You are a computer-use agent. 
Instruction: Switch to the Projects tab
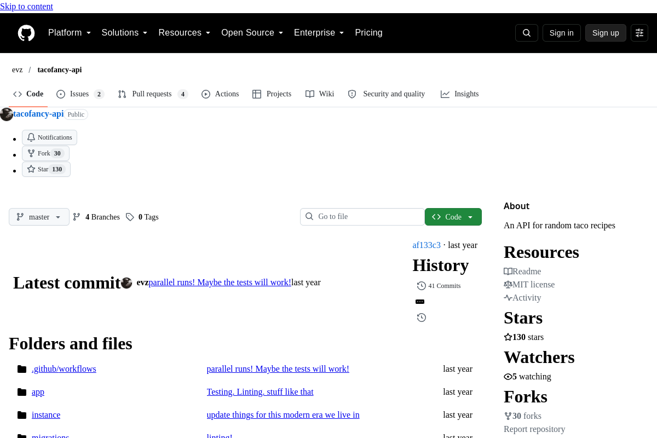[272, 94]
